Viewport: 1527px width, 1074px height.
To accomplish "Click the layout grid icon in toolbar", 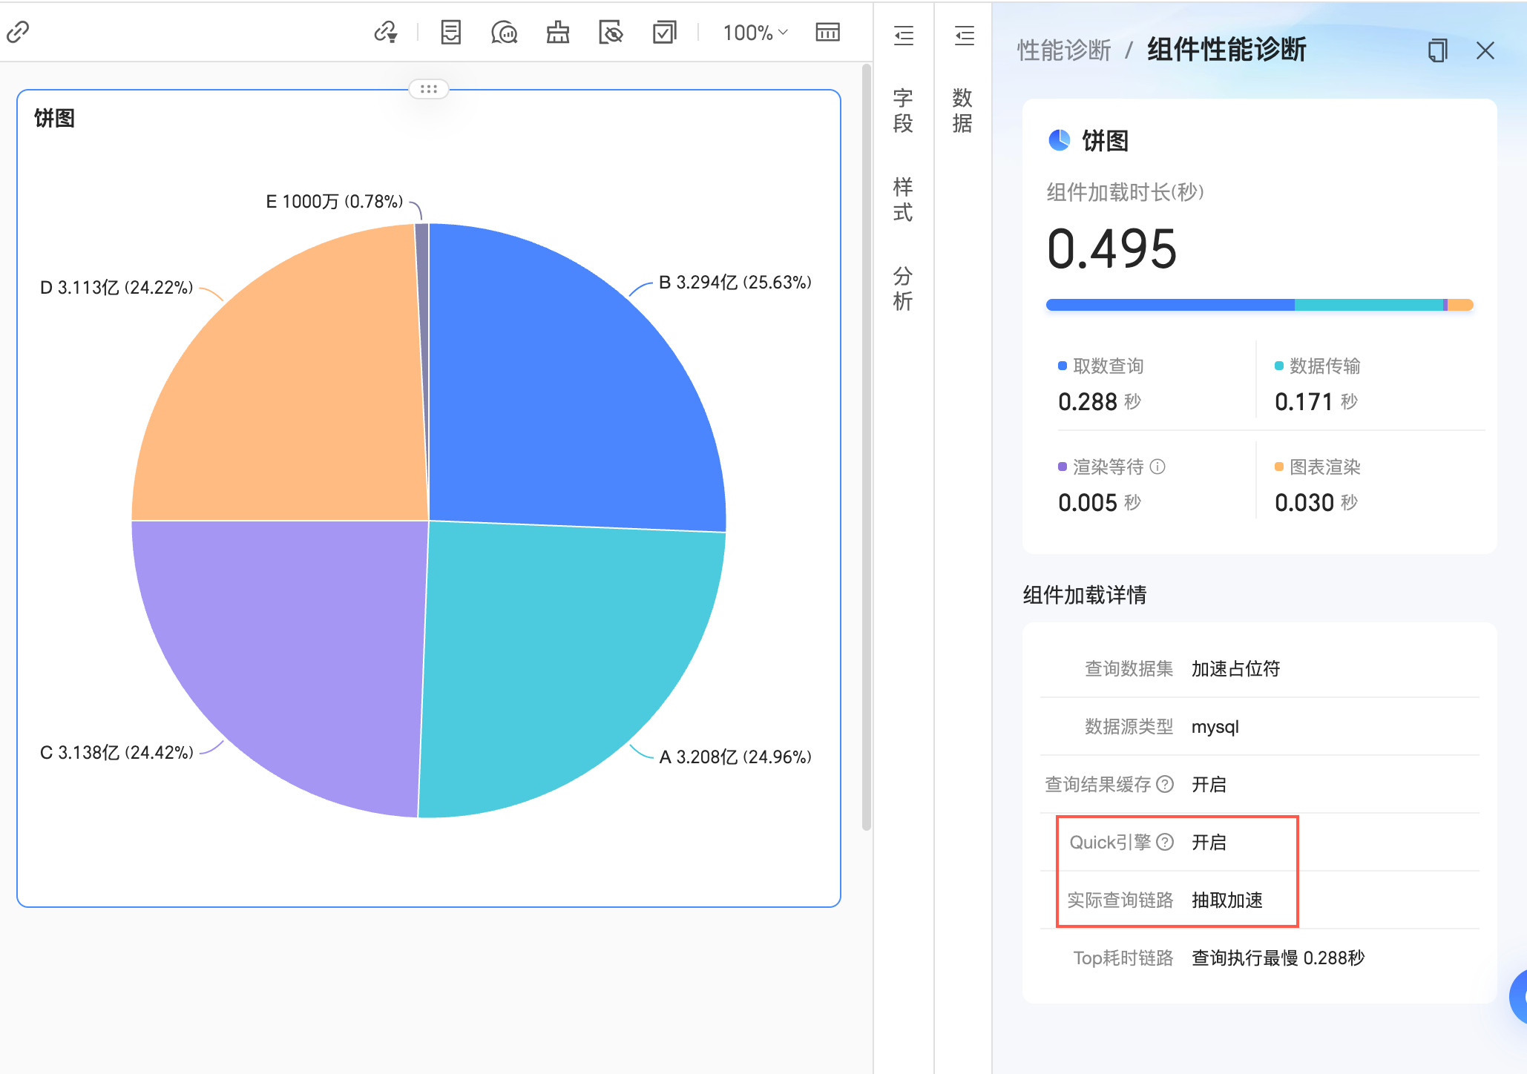I will pos(827,32).
